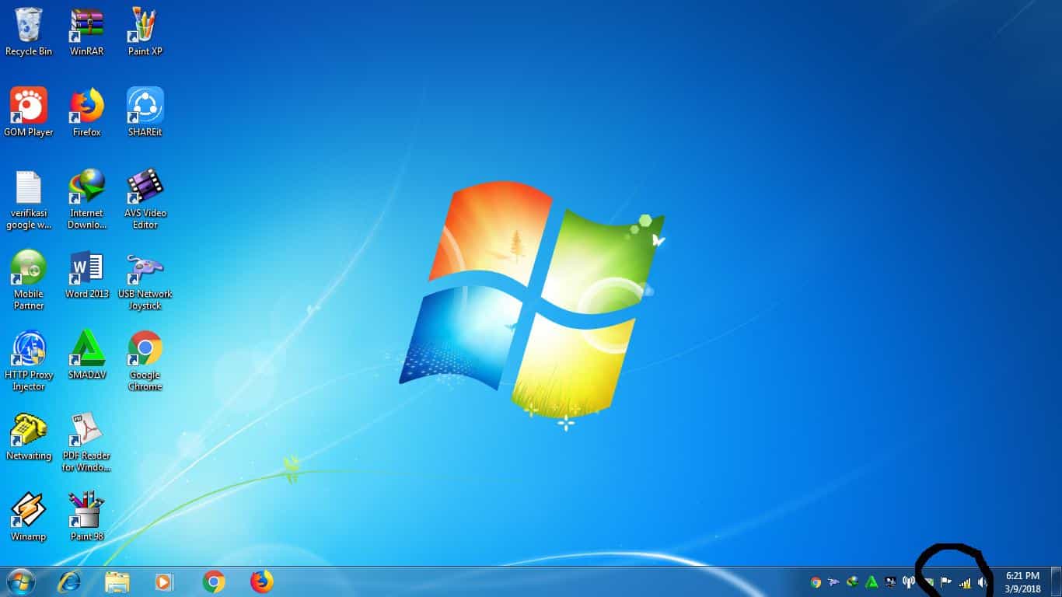
Task: Click the PDF Reader for Windows shortcut
Action: [86, 442]
